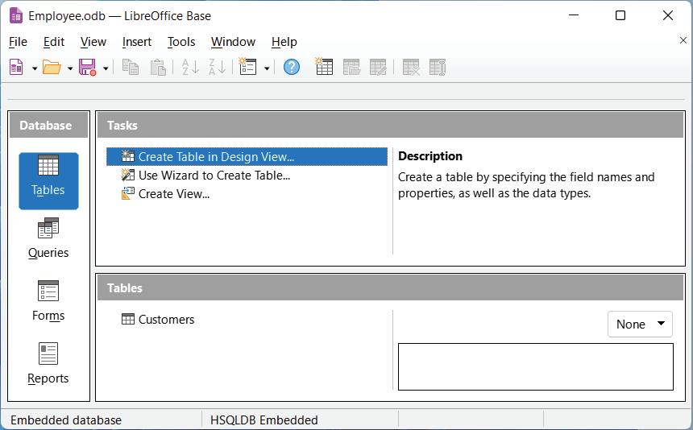Screen dimensions: 693x430
Task: Open the View menu
Action: click(x=93, y=42)
